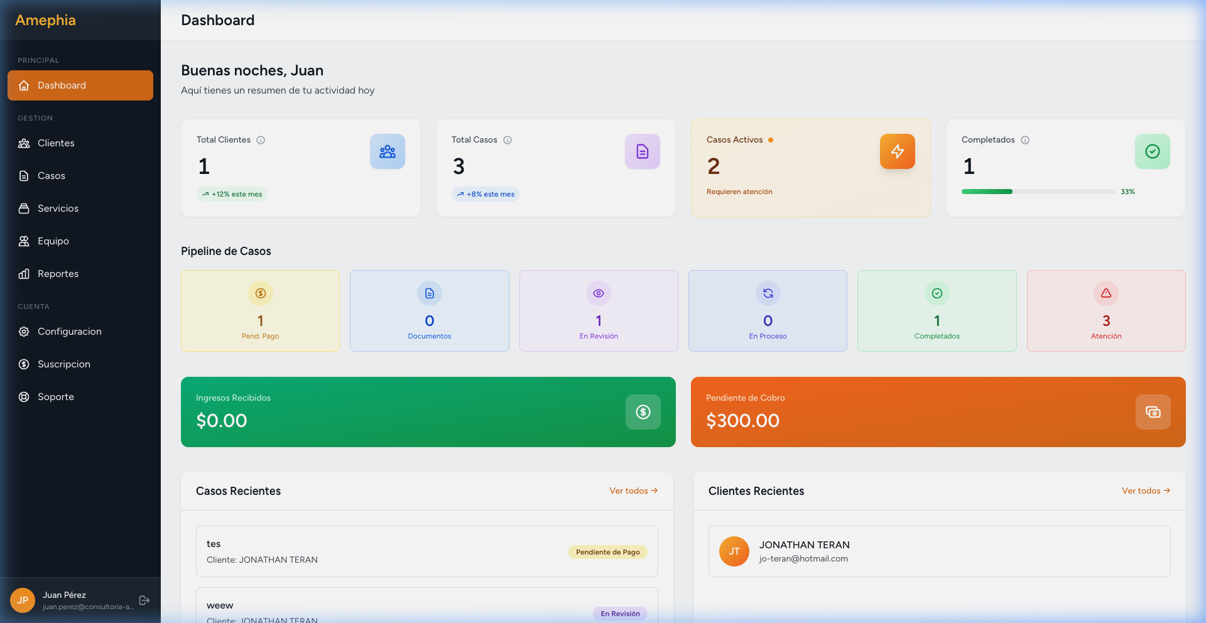Viewport: 1206px width, 623px height.
Task: Click the Total Casos info icon
Action: 508,140
